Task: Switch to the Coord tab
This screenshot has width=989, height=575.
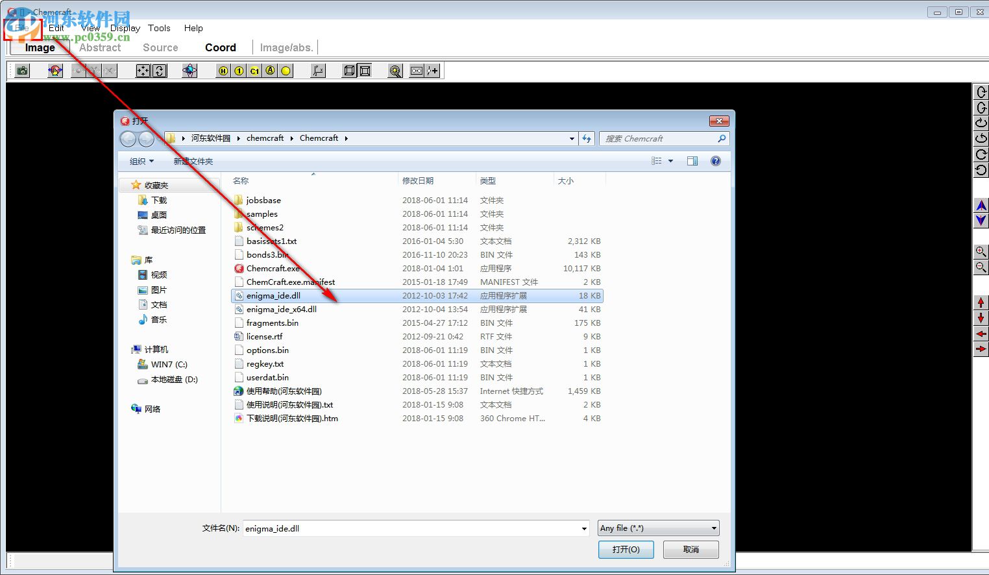Action: pos(221,47)
